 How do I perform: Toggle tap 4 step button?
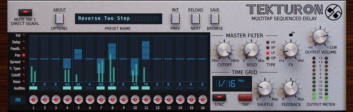coord(67,100)
